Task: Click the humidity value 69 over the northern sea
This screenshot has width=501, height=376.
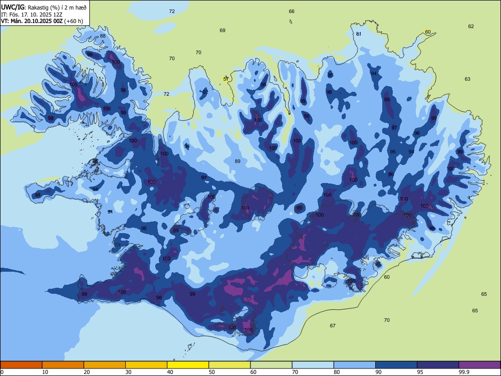Action: click(x=222, y=31)
